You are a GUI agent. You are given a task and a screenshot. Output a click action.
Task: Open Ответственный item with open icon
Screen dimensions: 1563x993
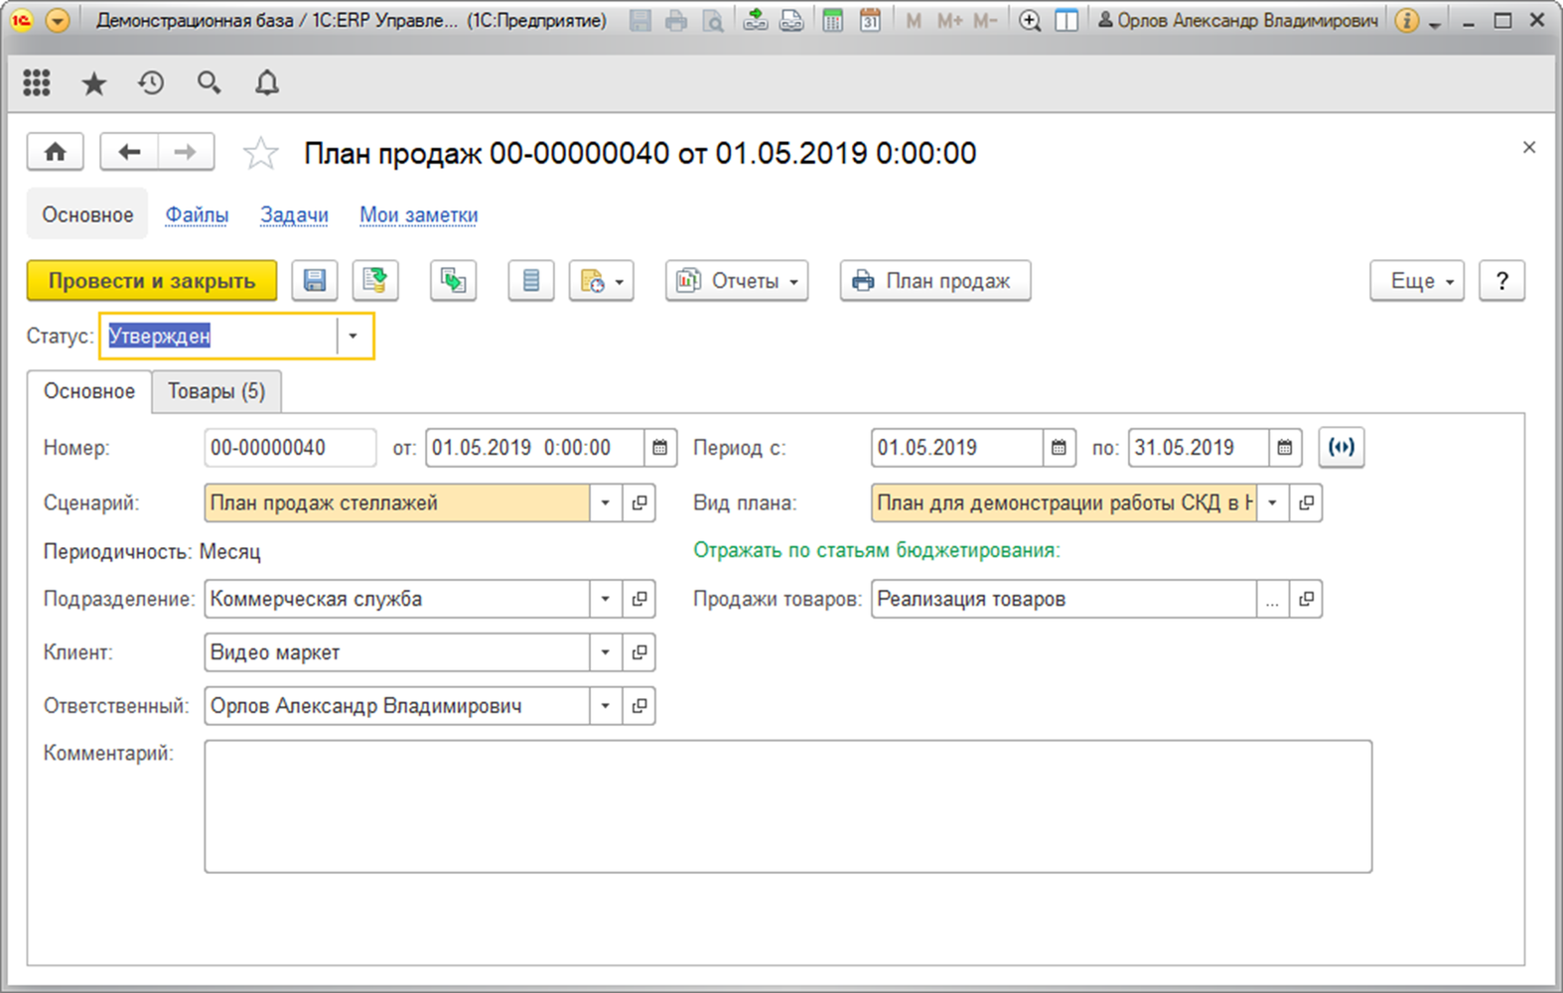tap(639, 706)
